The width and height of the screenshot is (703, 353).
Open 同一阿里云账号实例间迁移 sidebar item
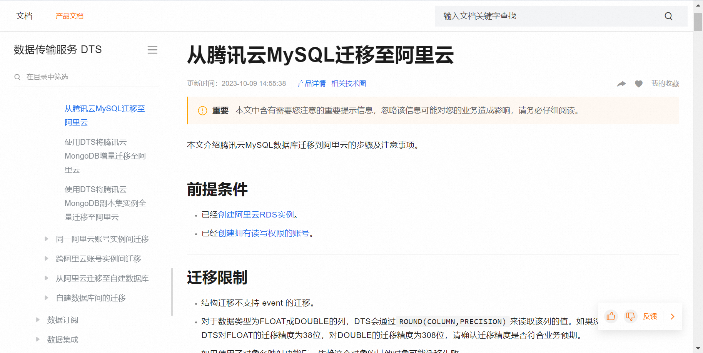[102, 239]
